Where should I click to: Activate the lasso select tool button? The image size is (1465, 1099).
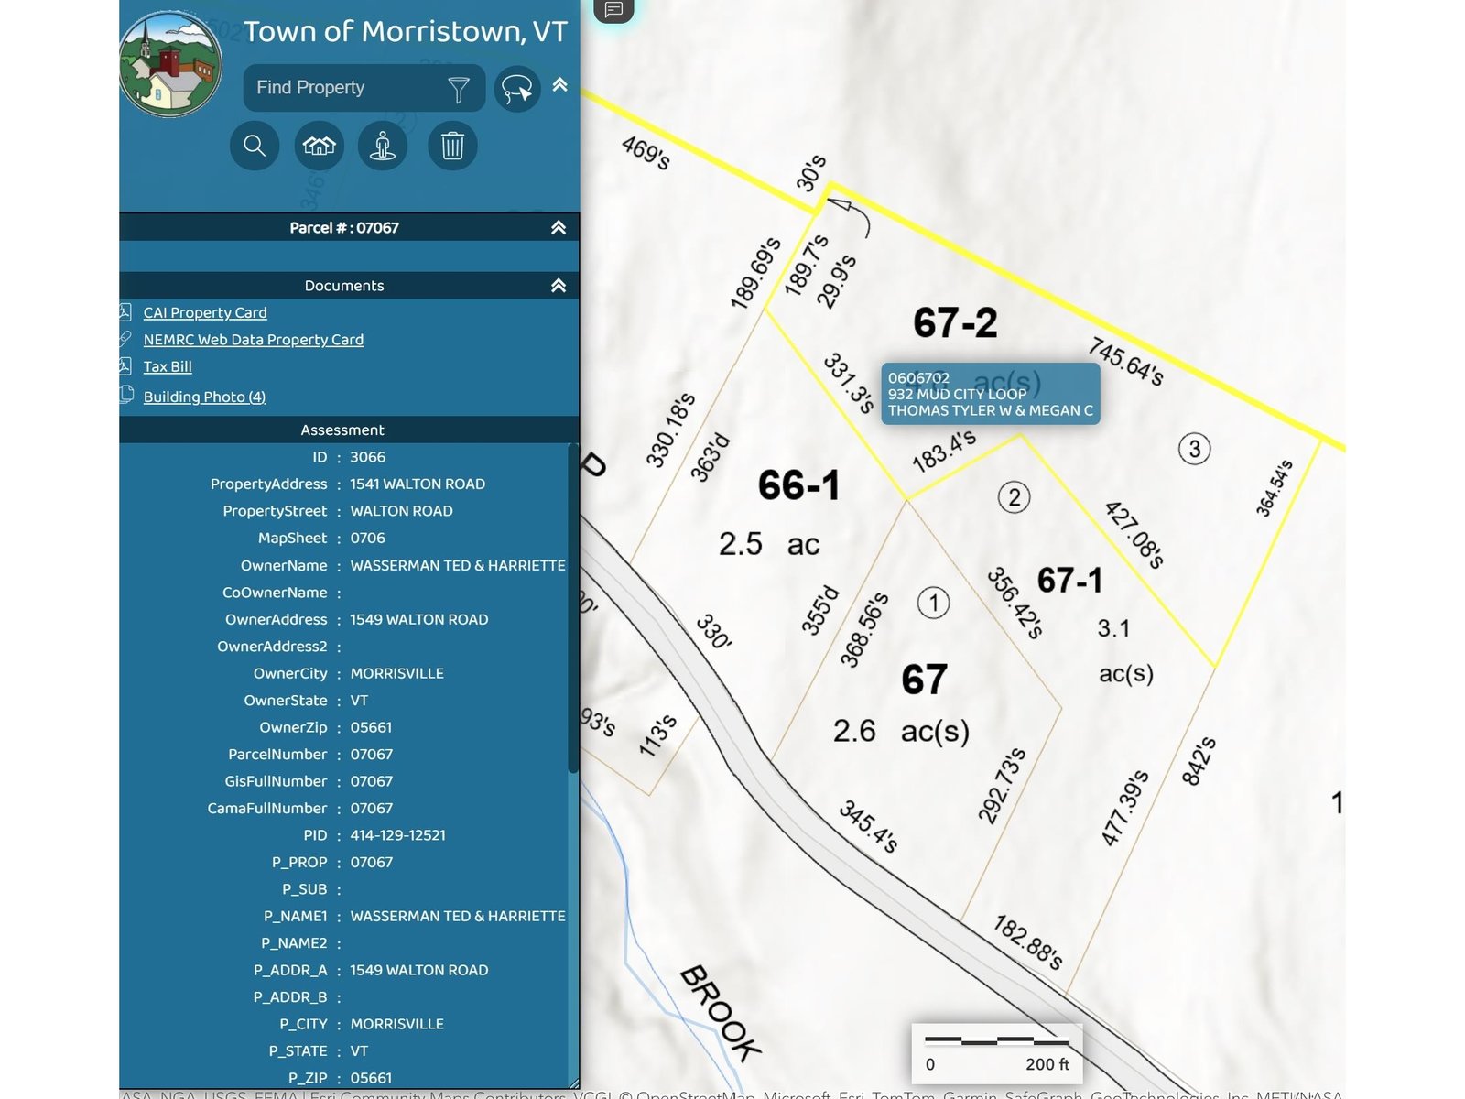tap(517, 89)
